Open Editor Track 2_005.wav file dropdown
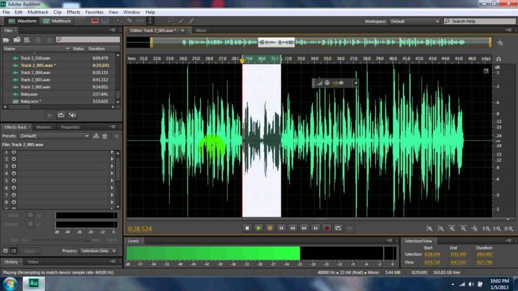The width and height of the screenshot is (518, 291). pyautogui.click(x=182, y=30)
